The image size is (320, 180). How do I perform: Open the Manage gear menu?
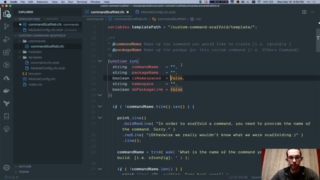[6, 167]
